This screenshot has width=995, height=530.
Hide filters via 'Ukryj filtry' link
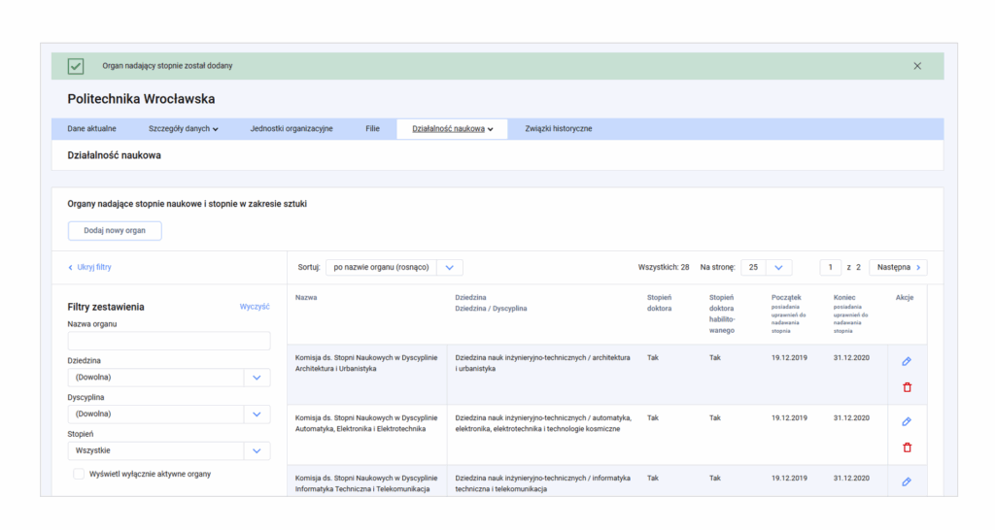[x=89, y=268]
